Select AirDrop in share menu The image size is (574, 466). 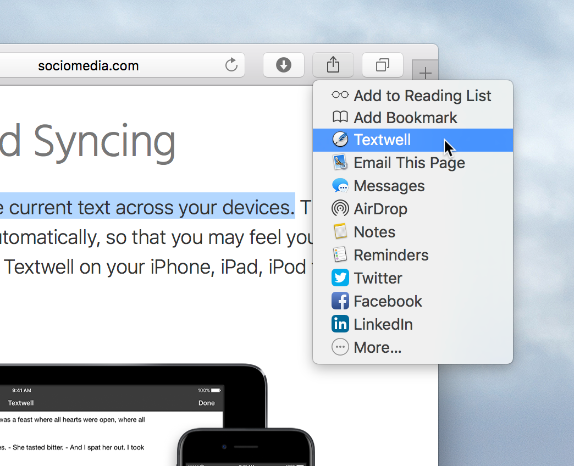coord(412,208)
